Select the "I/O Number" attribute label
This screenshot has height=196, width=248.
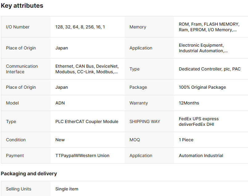pos(18,27)
